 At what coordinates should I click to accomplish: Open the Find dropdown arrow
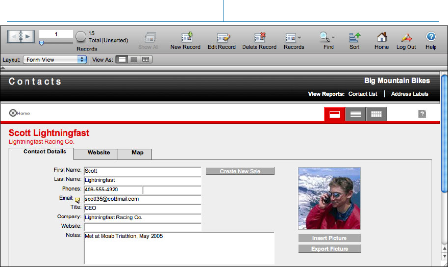point(333,38)
